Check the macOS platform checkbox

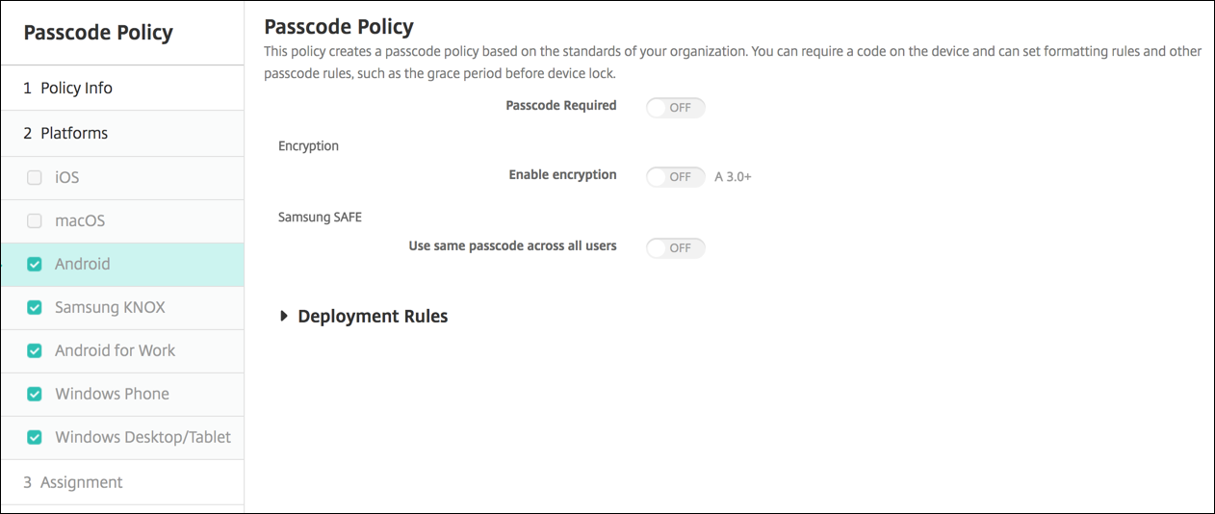pyautogui.click(x=35, y=221)
